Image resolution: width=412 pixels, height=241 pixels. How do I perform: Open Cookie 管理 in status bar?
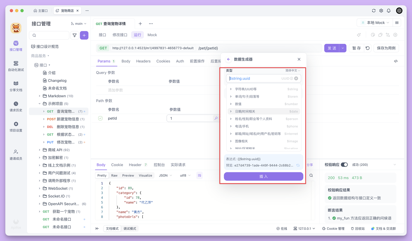pos(333,228)
